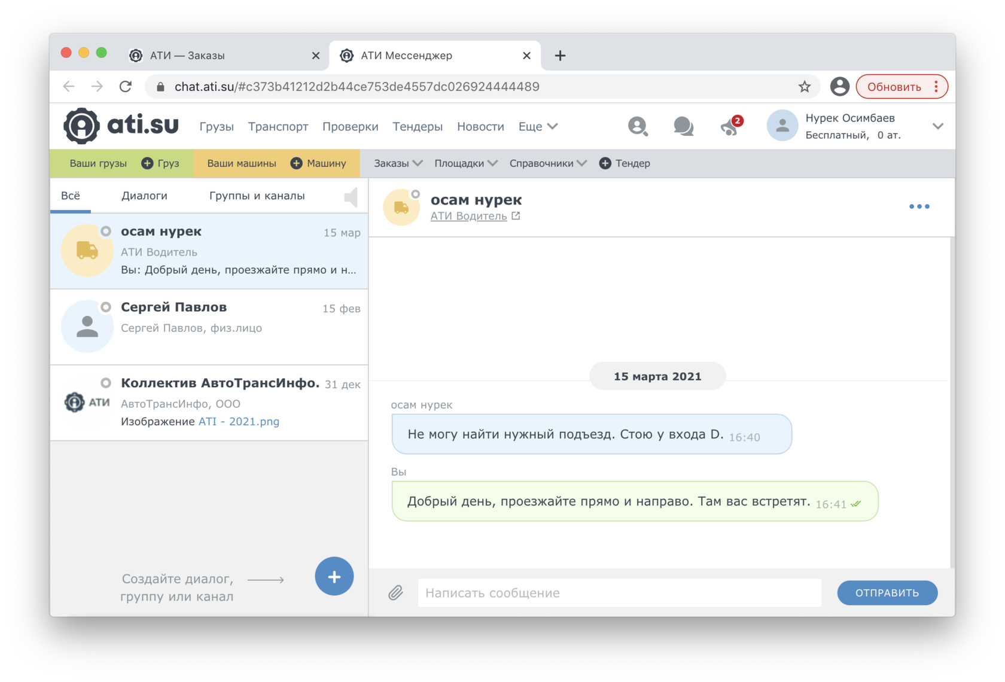Open the user search icon in header
Screen dimensions: 1005x682
pyautogui.click(x=638, y=126)
